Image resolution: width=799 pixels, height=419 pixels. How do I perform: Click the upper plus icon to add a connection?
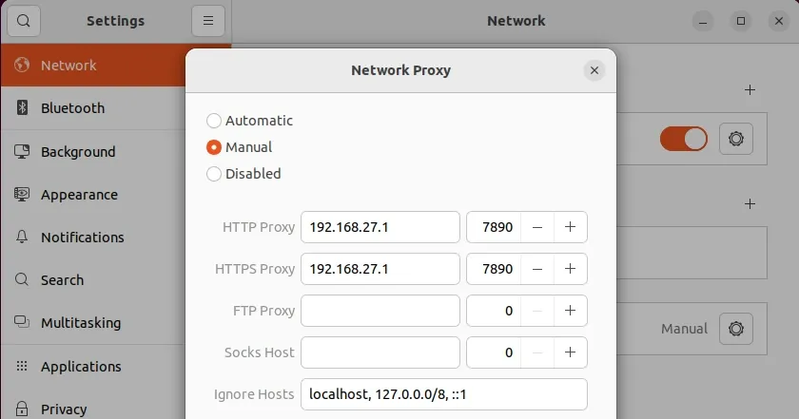click(x=750, y=90)
